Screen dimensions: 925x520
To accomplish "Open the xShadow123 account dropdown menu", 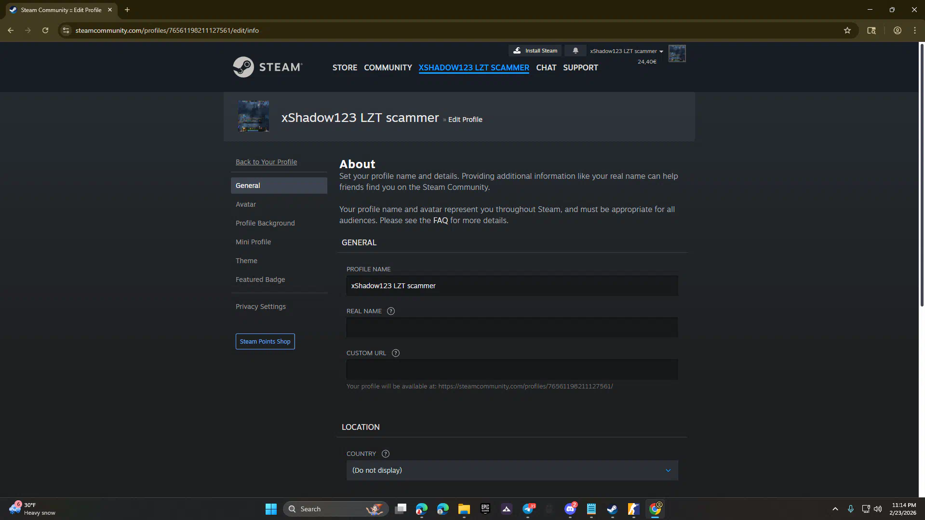I will [626, 51].
